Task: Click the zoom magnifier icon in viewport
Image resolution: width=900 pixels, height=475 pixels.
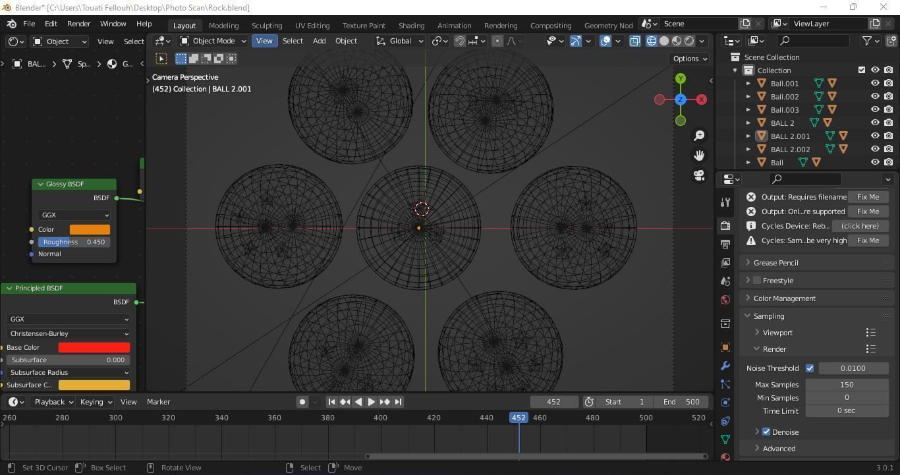Action: (x=698, y=136)
